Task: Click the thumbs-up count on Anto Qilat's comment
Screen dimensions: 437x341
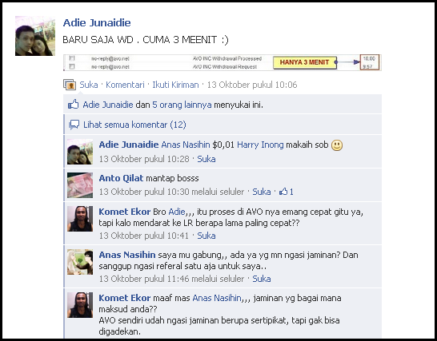Action: pyautogui.click(x=287, y=192)
